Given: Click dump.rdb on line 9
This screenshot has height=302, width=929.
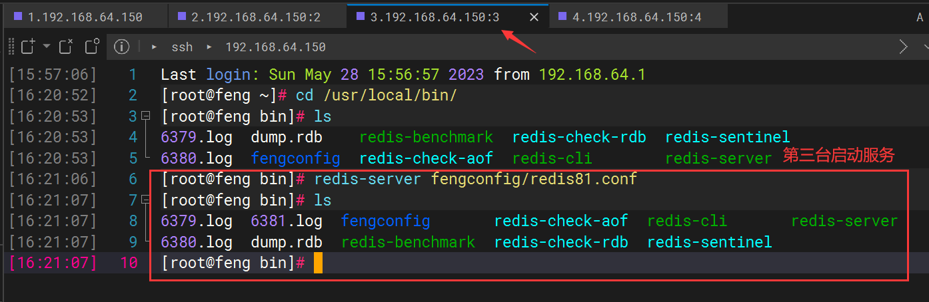Looking at the screenshot, I should 287,241.
